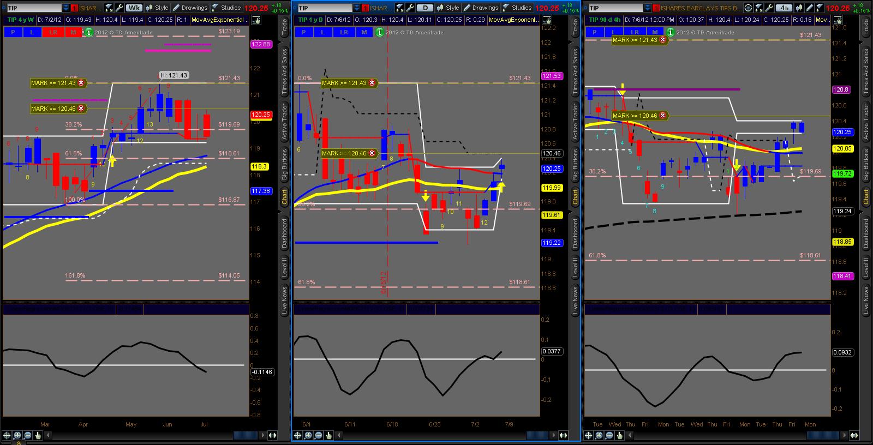This screenshot has width=873, height=445.
Task: Open the Wk timeframe selector
Action: [x=134, y=8]
